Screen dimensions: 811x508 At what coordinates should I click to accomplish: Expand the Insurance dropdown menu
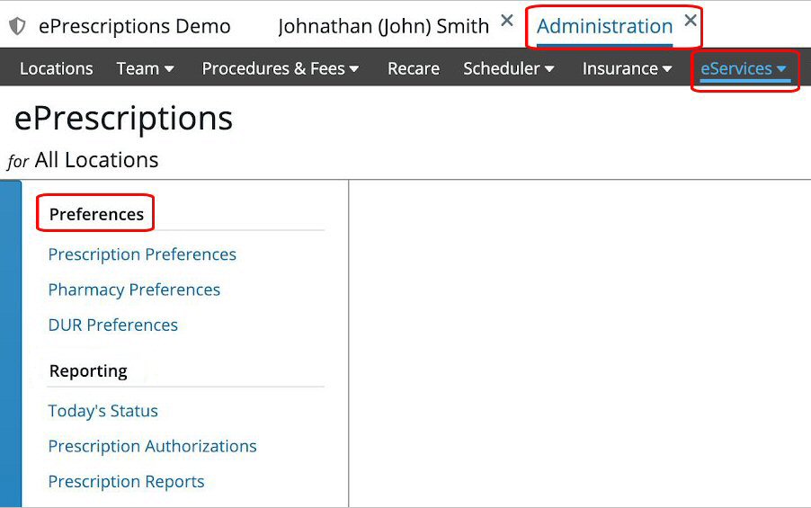click(x=627, y=68)
